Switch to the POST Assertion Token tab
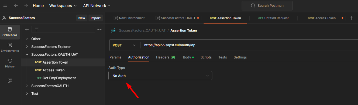 (225, 18)
